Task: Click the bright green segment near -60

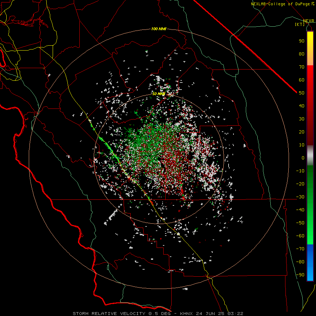Action: [x=310, y=236]
